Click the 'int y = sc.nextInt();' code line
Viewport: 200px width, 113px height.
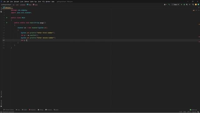(30, 35)
